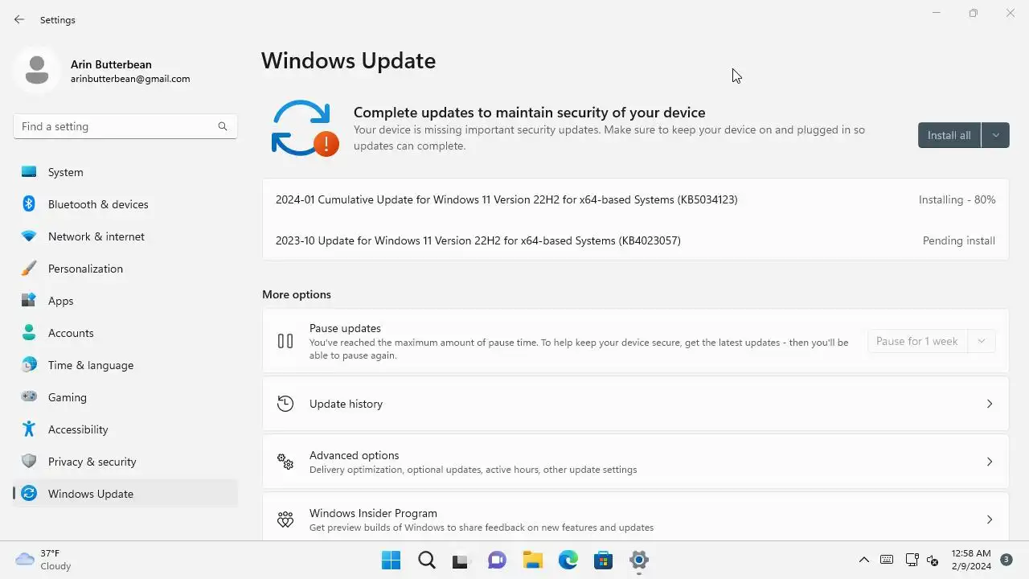Open the Start menu from taskbar
The width and height of the screenshot is (1029, 579).
(x=392, y=560)
